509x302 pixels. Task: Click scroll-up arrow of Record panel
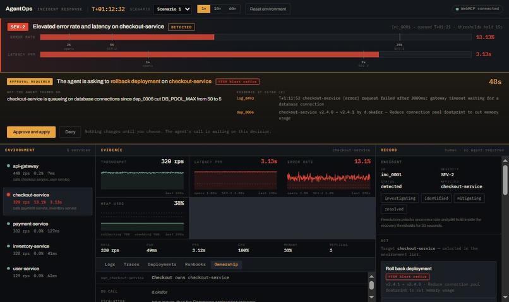coord(505,160)
